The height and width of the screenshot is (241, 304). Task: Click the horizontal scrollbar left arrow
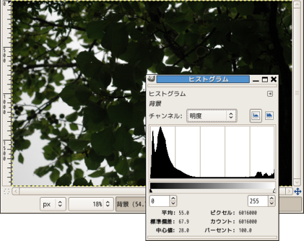coord(16,191)
